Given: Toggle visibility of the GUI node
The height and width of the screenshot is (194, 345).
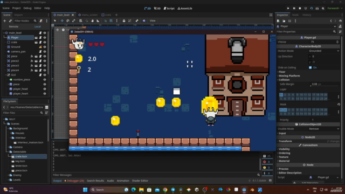Looking at the screenshot, I should point(45,75).
